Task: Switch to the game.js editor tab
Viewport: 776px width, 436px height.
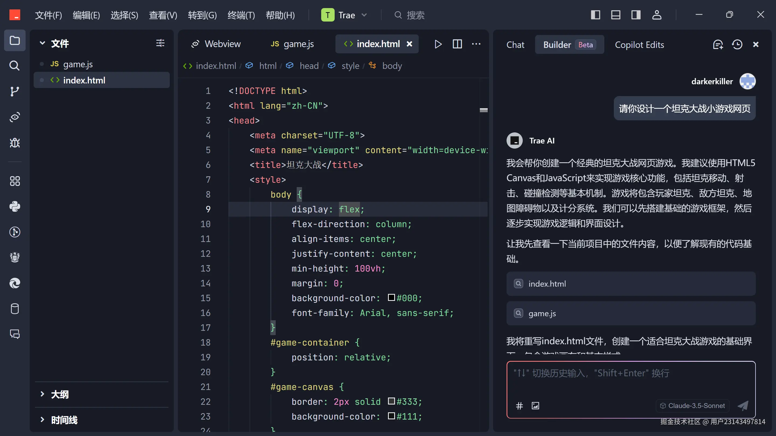Action: 292,44
